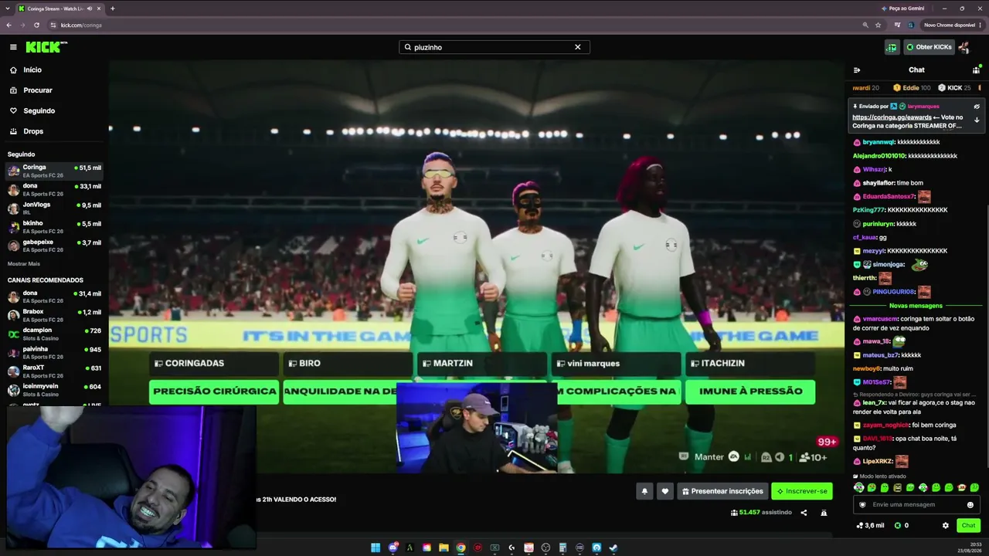Open the green gift rewards icon
Screen dimensions: 989x556
(x=892, y=47)
